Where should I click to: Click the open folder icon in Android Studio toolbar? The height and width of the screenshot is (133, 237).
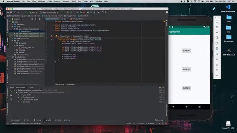[x=8, y=12]
